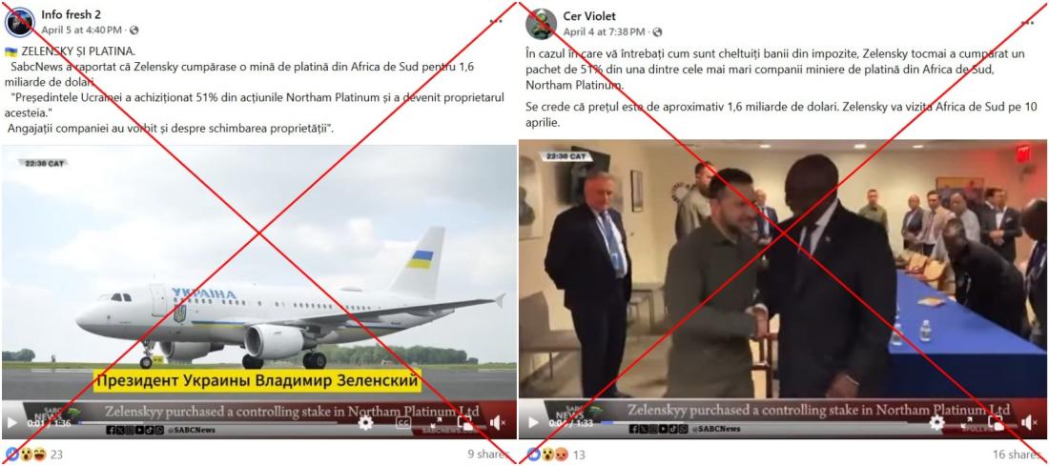Seek in the left video progress bar

pos(207,422)
